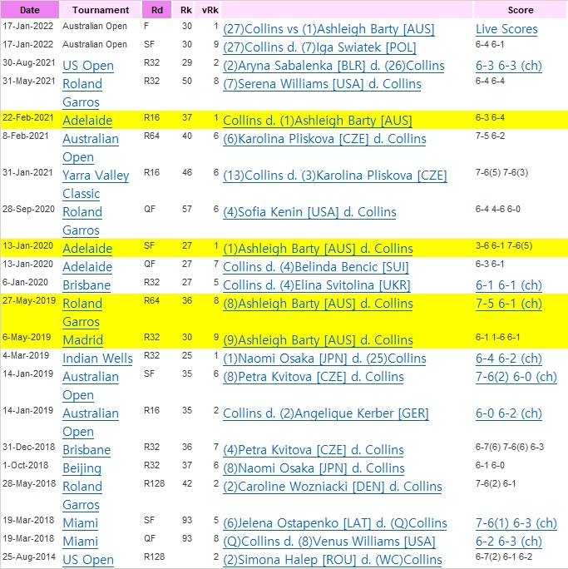Open (9)Ashleigh Barty d. Collins match link

pos(318,340)
